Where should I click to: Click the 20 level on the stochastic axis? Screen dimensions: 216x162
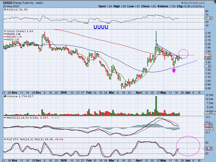(207, 154)
